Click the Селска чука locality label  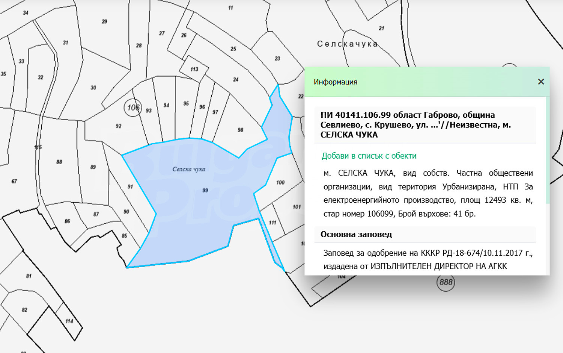coord(189,170)
